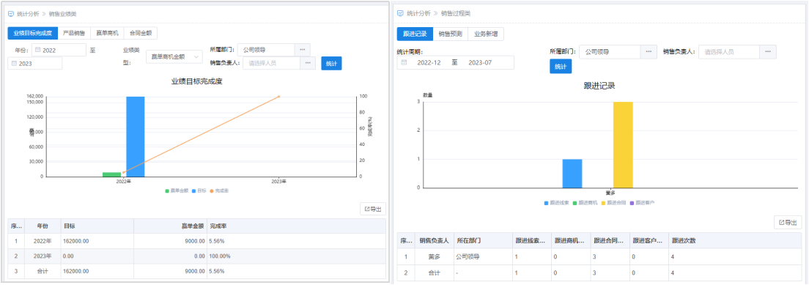809x285 pixels.
Task: Click the 请选择人员 field in left panel
Action: [271, 63]
